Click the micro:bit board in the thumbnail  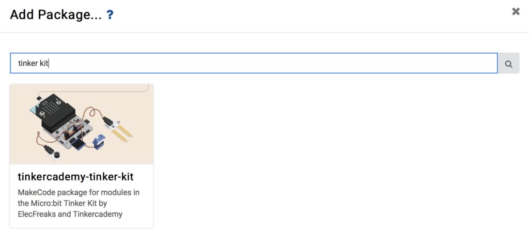[54, 111]
